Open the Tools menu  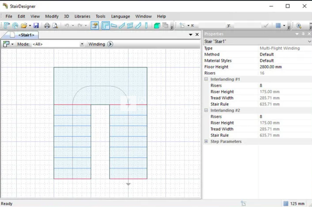click(x=100, y=16)
